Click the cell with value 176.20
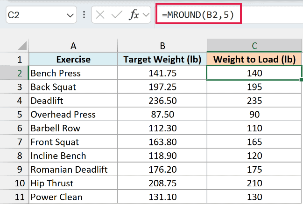Image resolution: width=303 pixels, height=204 pixels. 162,170
